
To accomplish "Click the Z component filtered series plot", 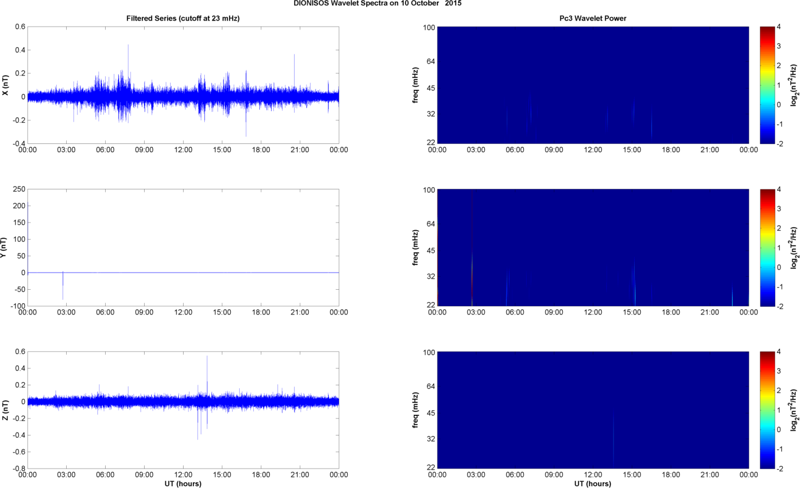I will 183,410.
